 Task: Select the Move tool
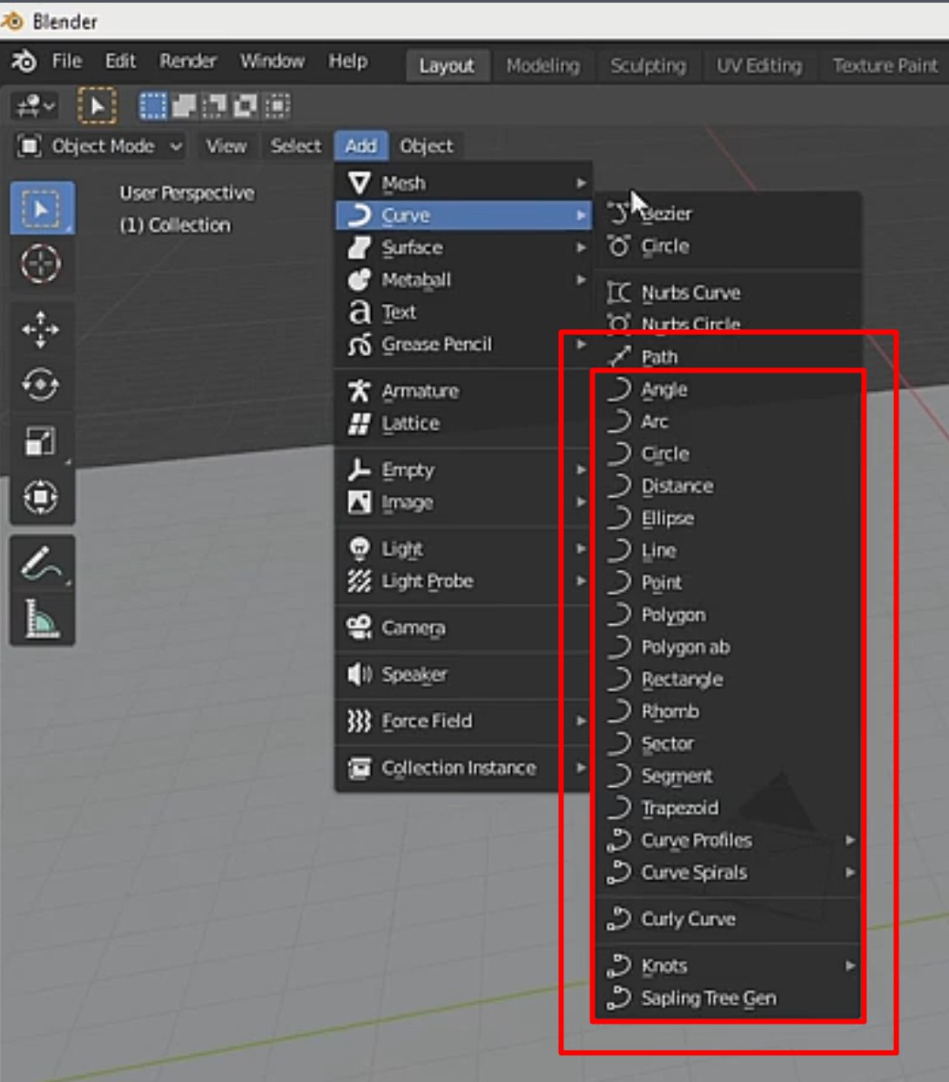click(41, 329)
